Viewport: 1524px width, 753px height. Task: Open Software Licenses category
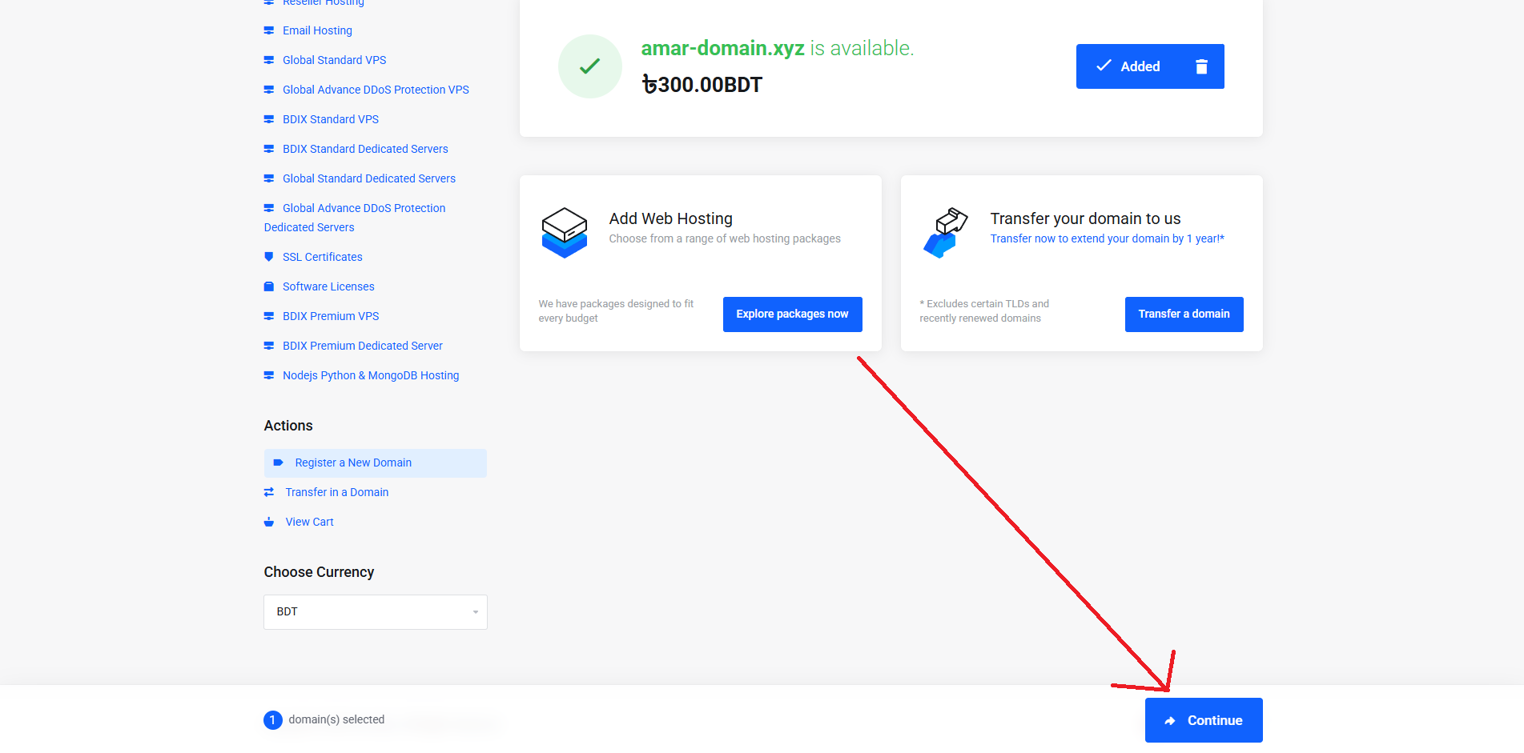point(328,286)
